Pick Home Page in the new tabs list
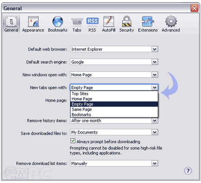The height and width of the screenshot is (183, 201). (114, 99)
